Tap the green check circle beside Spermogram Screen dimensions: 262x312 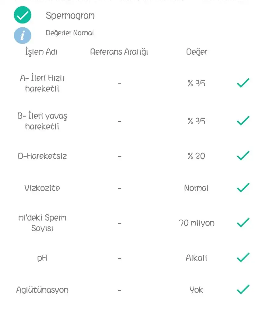23,16
